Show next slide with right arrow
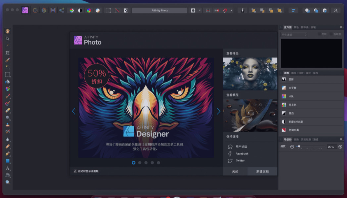The height and width of the screenshot is (198, 347). coord(218,111)
